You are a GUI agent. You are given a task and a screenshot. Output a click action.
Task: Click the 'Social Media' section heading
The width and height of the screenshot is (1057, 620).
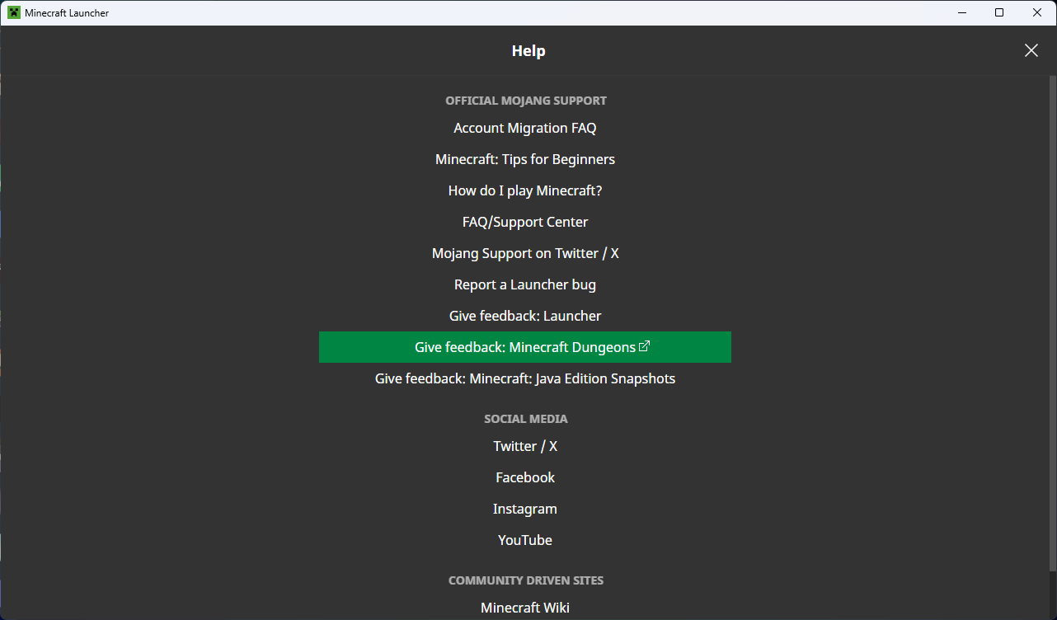pyautogui.click(x=526, y=419)
